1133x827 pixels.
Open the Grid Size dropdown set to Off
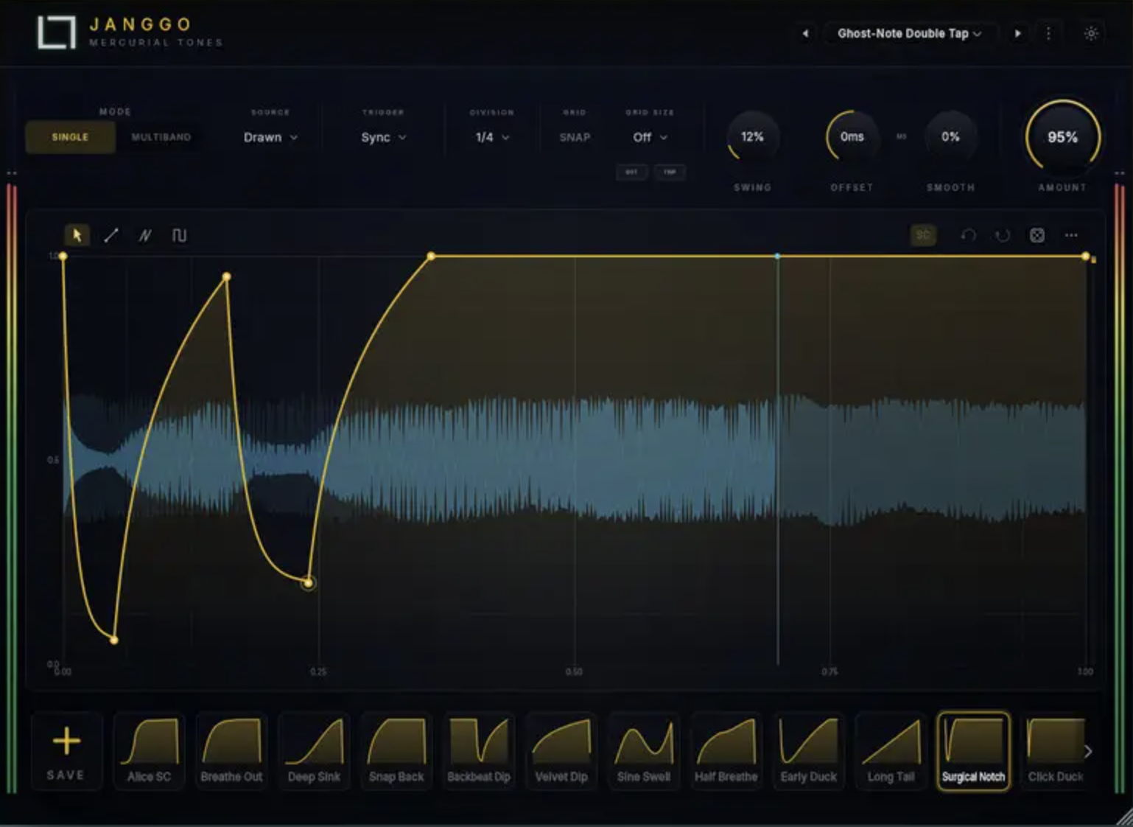coord(650,137)
